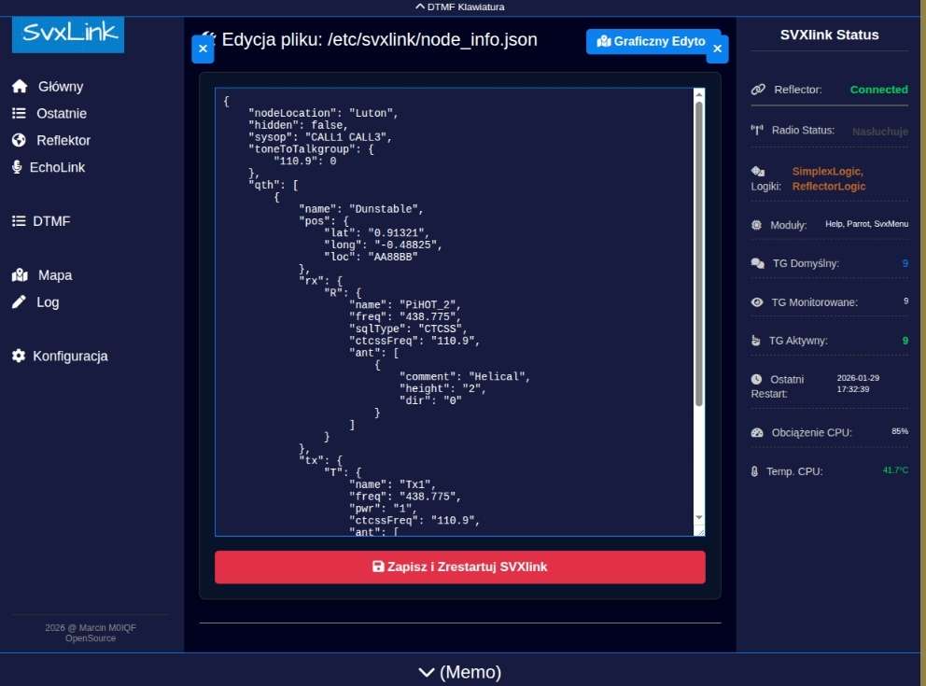Click the globe icon beside Reflektor

[19, 141]
